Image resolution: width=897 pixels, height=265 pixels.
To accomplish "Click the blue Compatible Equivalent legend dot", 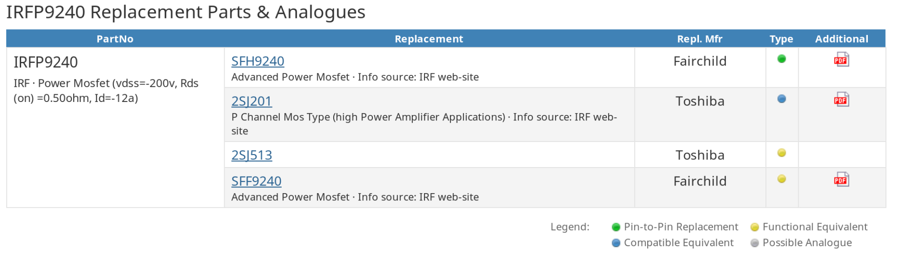I will [x=616, y=243].
